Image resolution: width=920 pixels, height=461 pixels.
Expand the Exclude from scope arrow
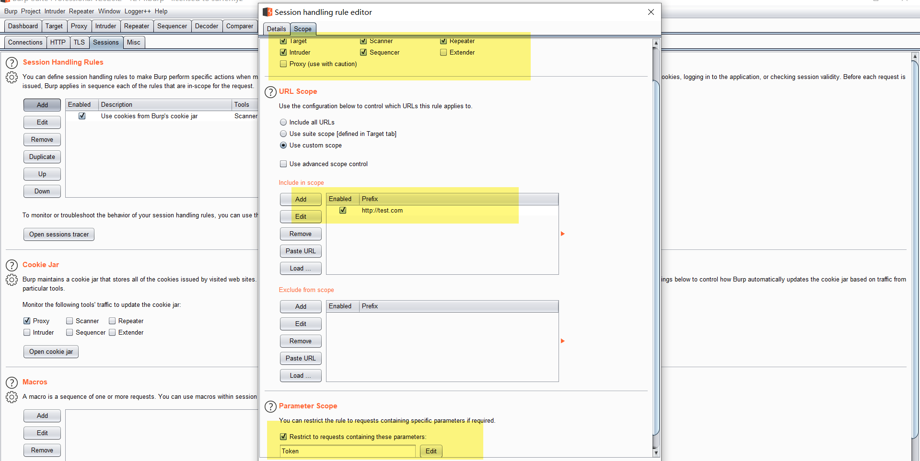click(563, 341)
